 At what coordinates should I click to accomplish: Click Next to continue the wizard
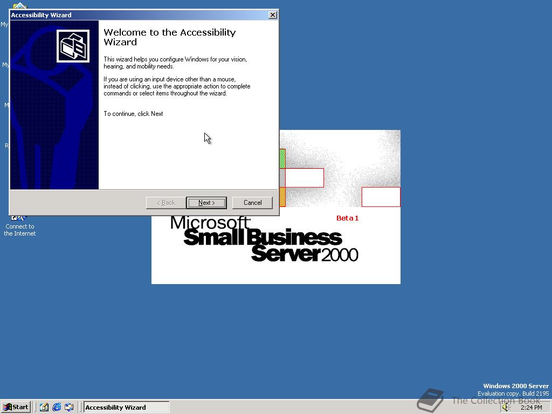click(206, 203)
